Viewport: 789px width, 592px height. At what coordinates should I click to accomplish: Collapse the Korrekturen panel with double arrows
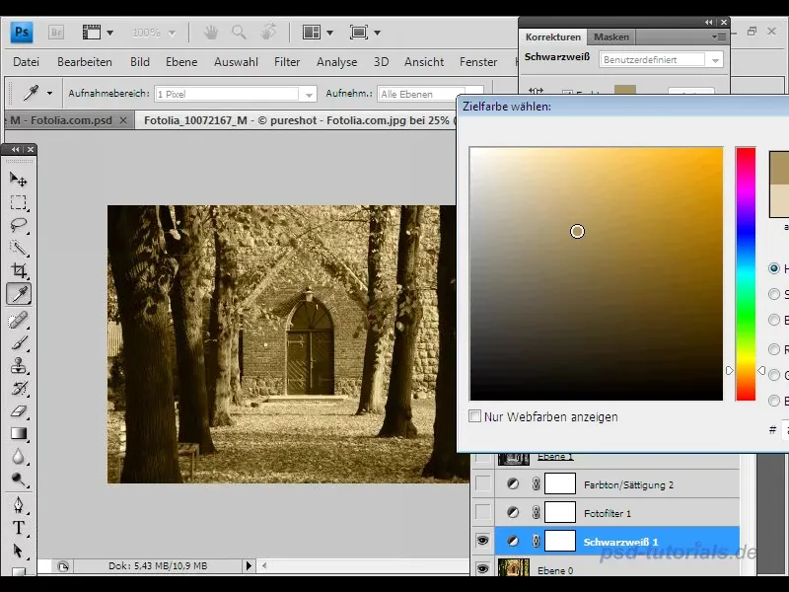pos(709,22)
